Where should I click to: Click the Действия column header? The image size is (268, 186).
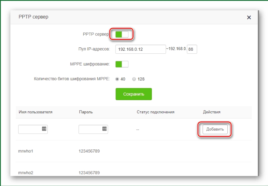click(211, 112)
